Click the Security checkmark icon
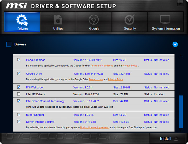 point(130,20)
